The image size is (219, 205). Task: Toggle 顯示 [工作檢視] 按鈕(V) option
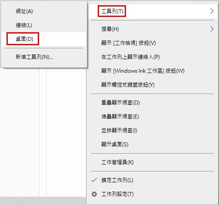pyautogui.click(x=153, y=43)
